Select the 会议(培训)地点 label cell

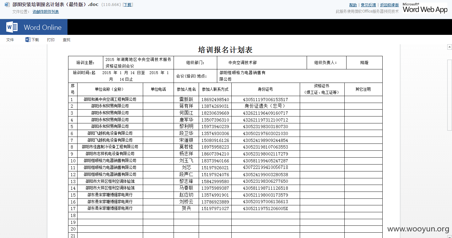pos(195,76)
